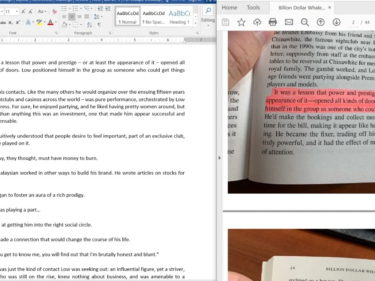Image resolution: width=375 pixels, height=281 pixels.
Task: Create a multilevel list
Action: 87,9
